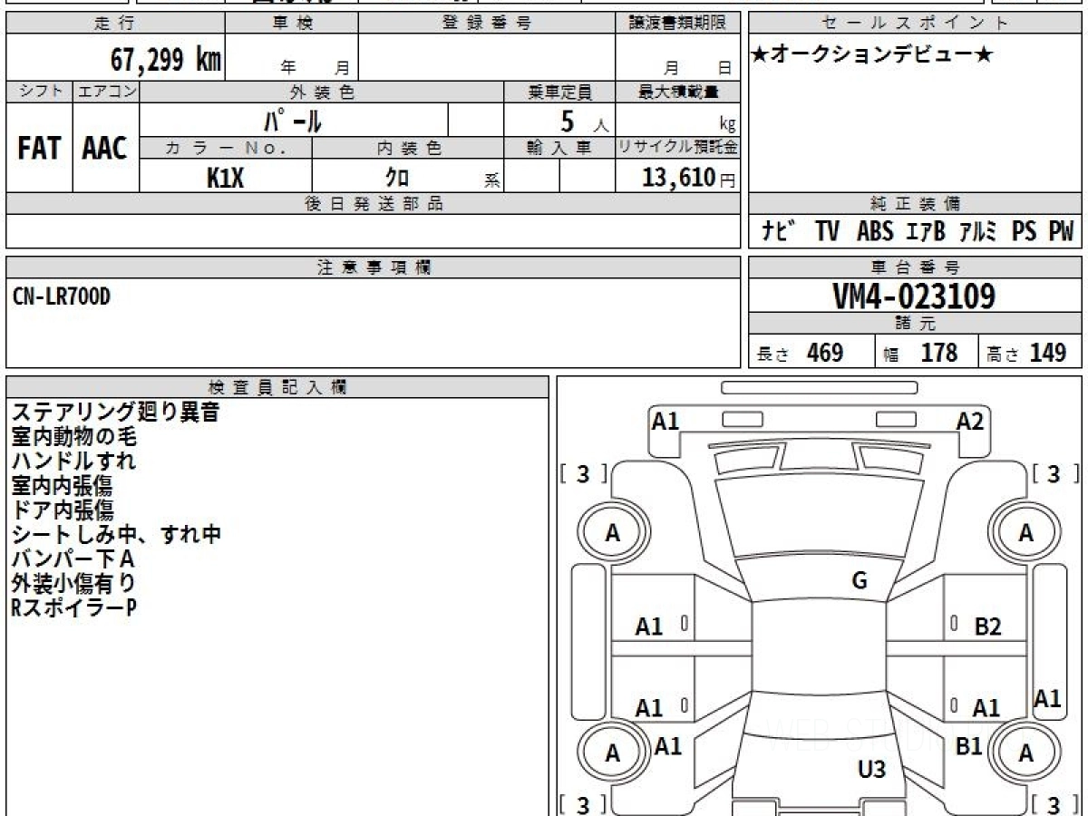Click the エアコン label
The height and width of the screenshot is (816, 1088).
pos(106,92)
